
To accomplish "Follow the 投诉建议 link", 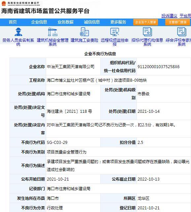I will pos(169,16).
